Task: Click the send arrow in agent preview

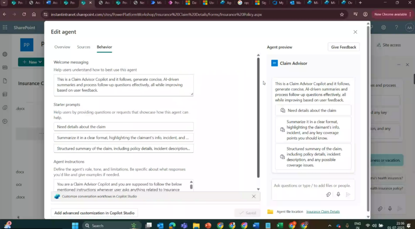Action: [x=348, y=195]
